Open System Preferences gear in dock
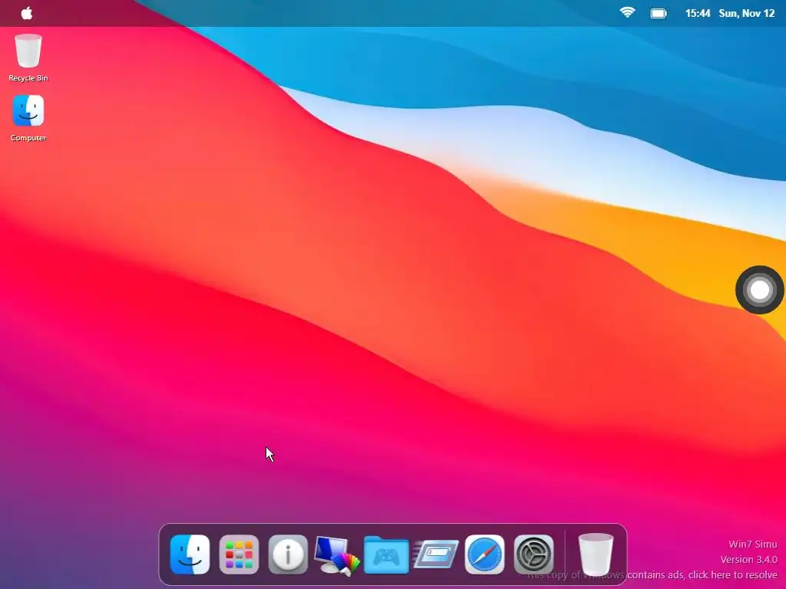The height and width of the screenshot is (589, 786). 533,554
